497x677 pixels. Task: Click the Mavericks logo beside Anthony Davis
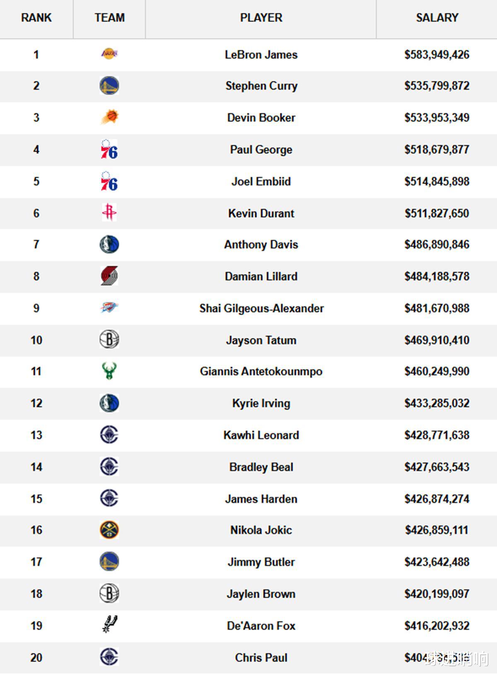click(109, 244)
